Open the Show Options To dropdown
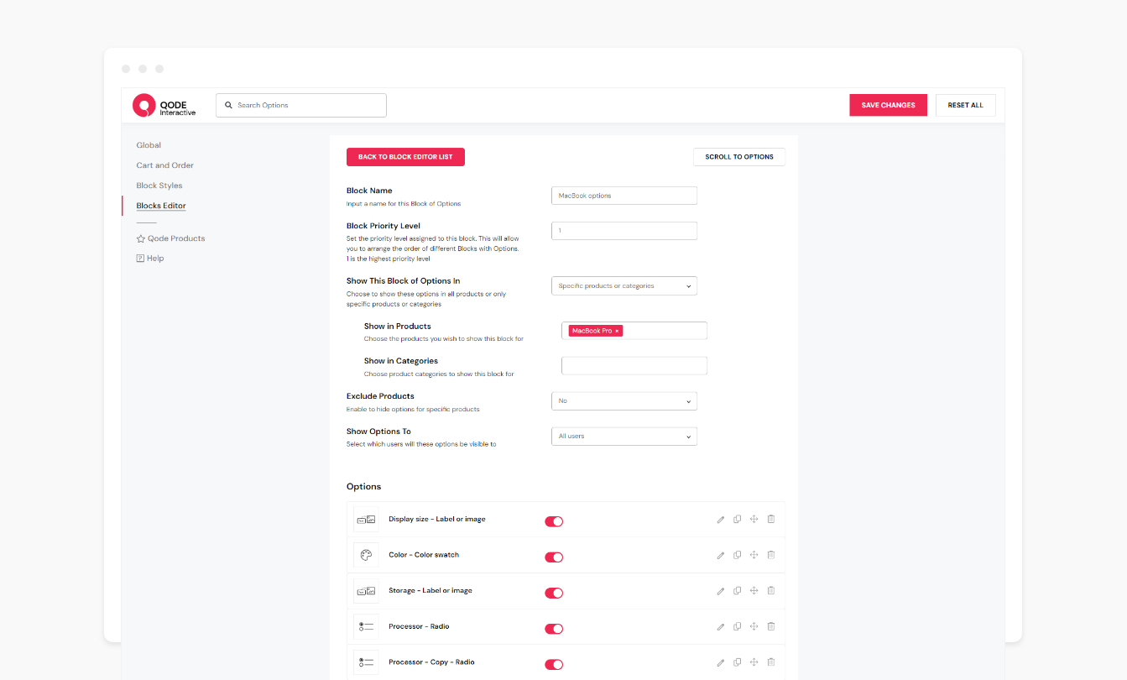This screenshot has height=680, width=1127. [x=624, y=437]
